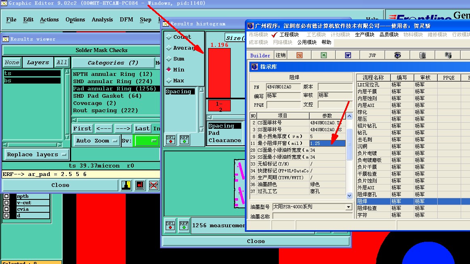The image size is (470, 264).
Task: Toggle the d layer checkbox
Action: 6,215
